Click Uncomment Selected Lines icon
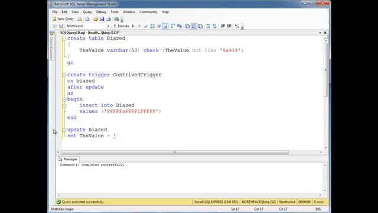378x213 pixels. click(214, 26)
